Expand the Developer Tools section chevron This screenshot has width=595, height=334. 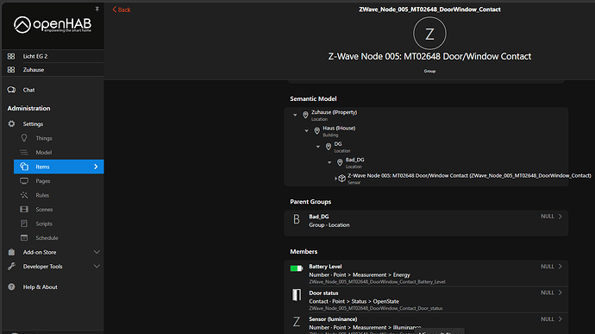point(97,267)
